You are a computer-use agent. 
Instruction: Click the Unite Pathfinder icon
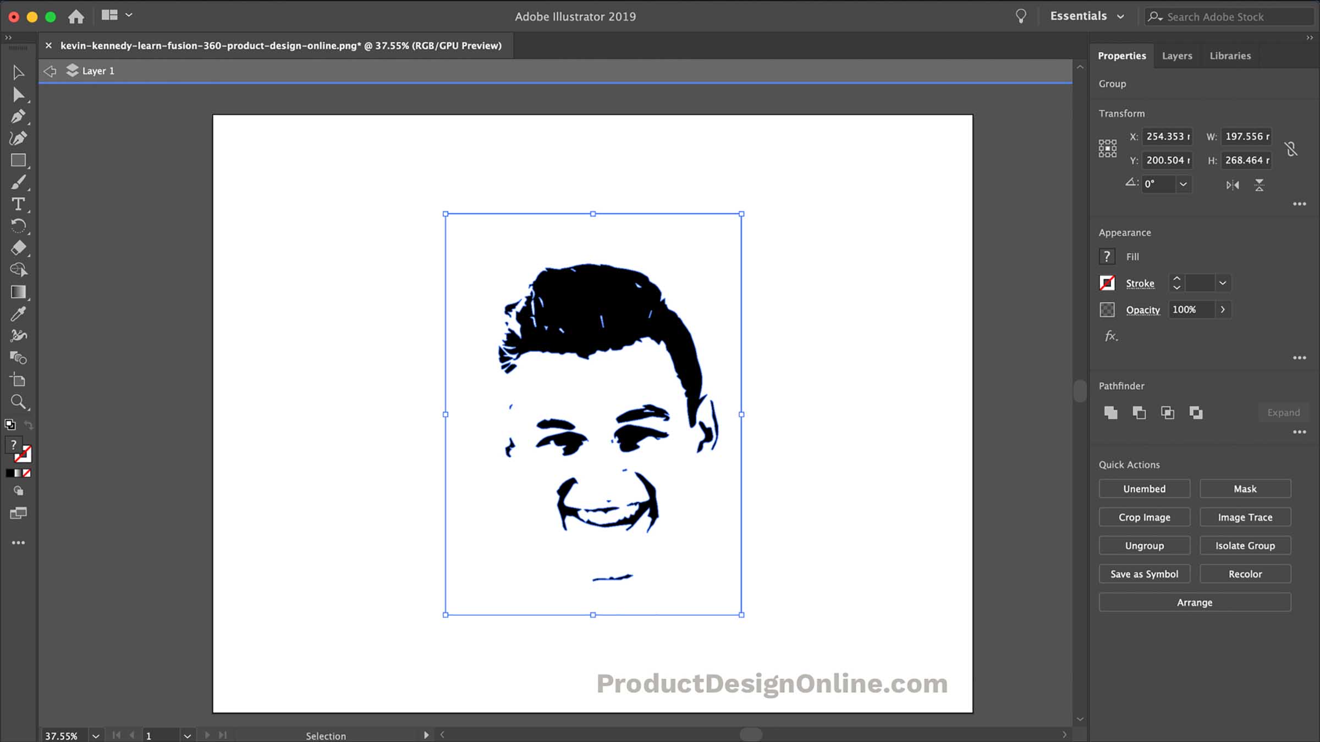point(1110,413)
